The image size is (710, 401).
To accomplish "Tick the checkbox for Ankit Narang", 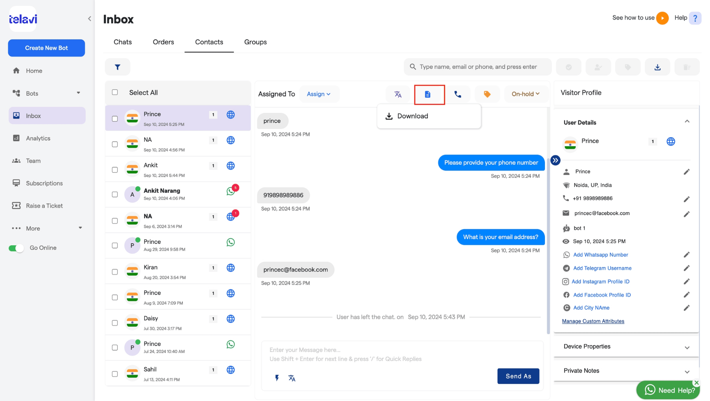I will click(x=115, y=195).
